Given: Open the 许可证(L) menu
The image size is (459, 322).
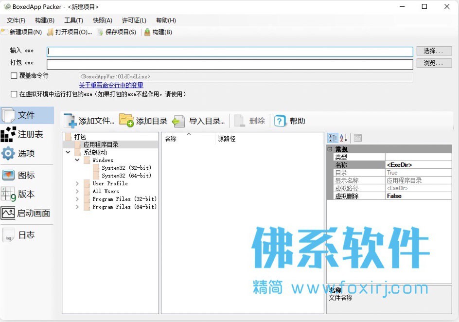Looking at the screenshot, I should (x=134, y=20).
